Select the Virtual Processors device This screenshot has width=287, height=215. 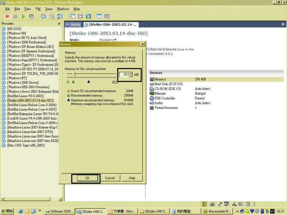click(164, 108)
